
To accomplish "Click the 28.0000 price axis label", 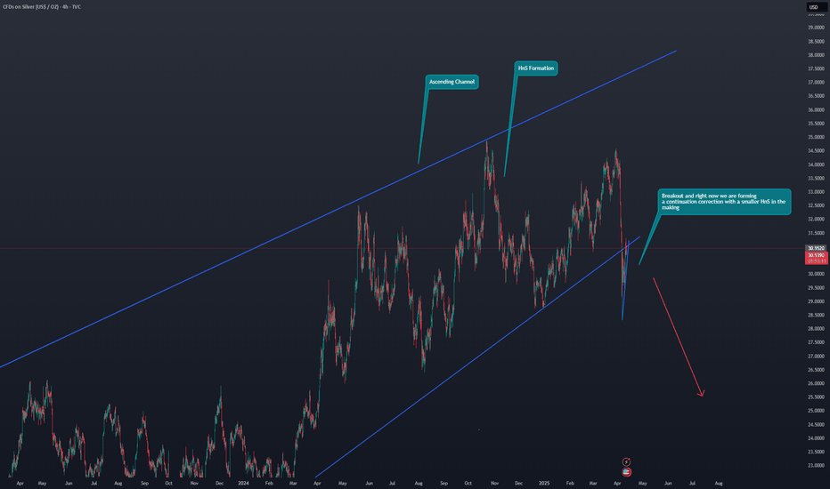I will click(816, 329).
